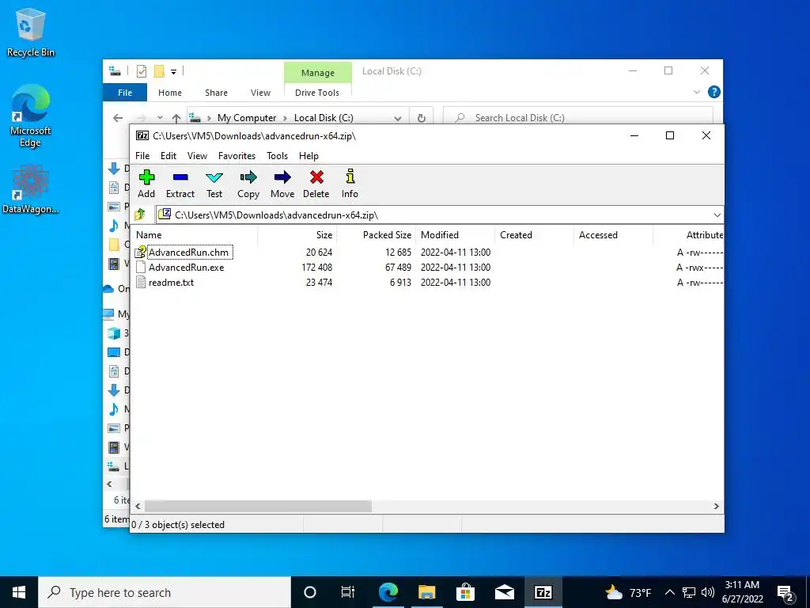Expand the Explorer address bar dropdown
Screen dimensions: 810x608
[397, 119]
